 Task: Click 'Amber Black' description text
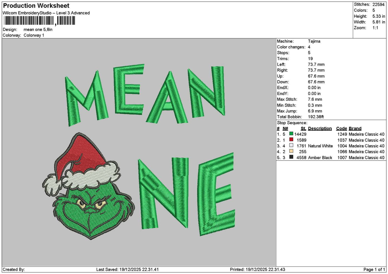coord(320,158)
